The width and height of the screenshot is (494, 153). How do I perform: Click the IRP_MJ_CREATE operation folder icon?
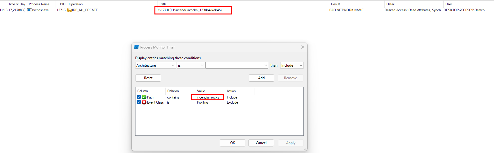coord(69,10)
